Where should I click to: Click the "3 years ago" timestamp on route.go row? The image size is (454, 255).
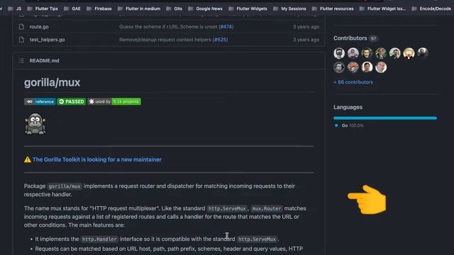[x=306, y=27]
